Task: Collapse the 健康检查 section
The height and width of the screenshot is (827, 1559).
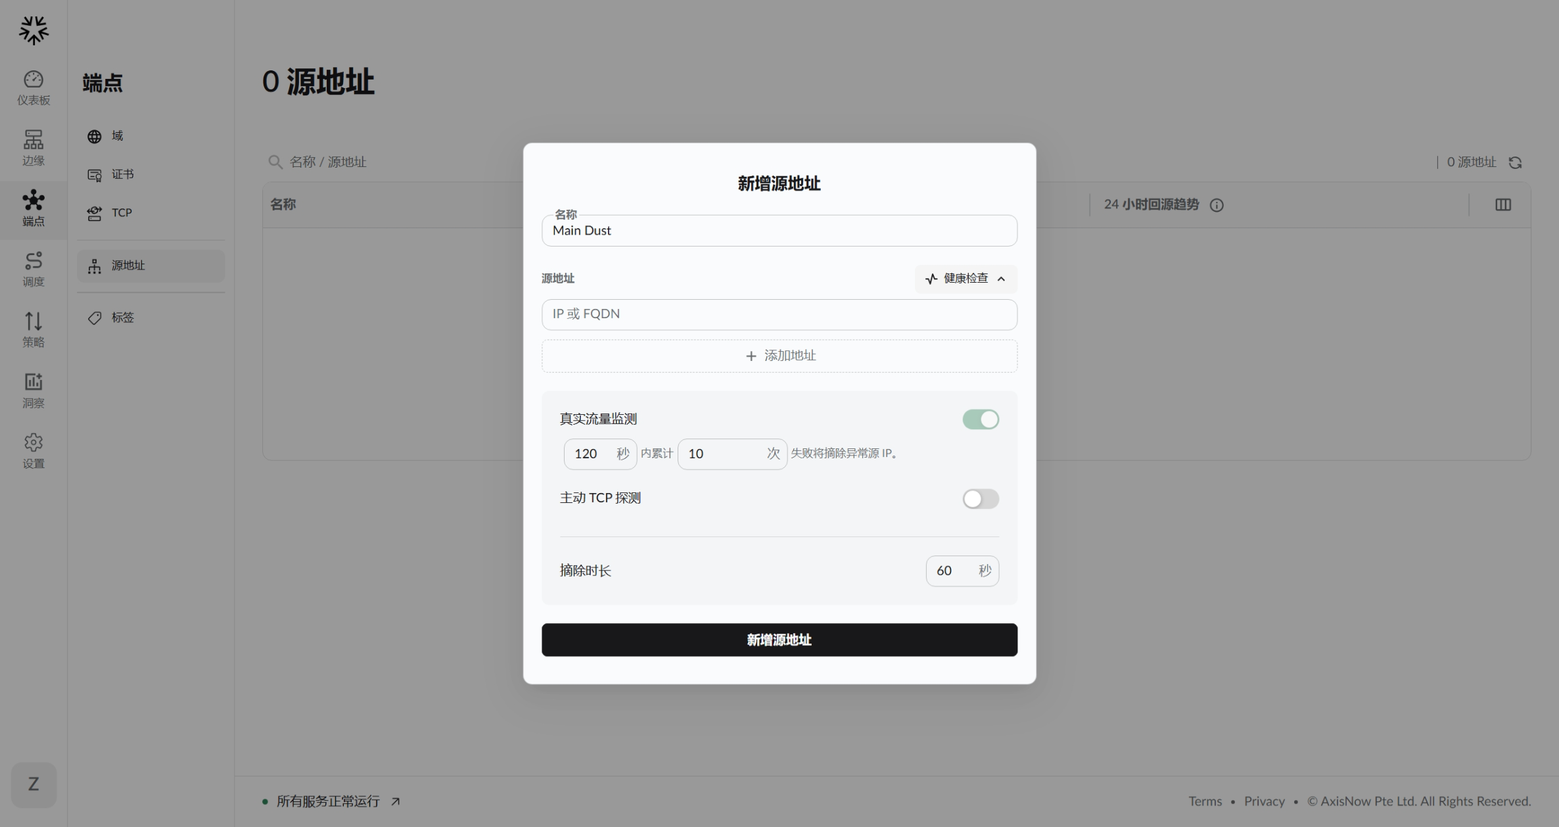Action: [966, 279]
